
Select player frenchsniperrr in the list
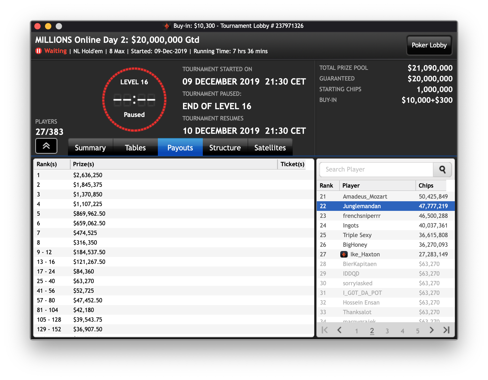[x=361, y=216]
